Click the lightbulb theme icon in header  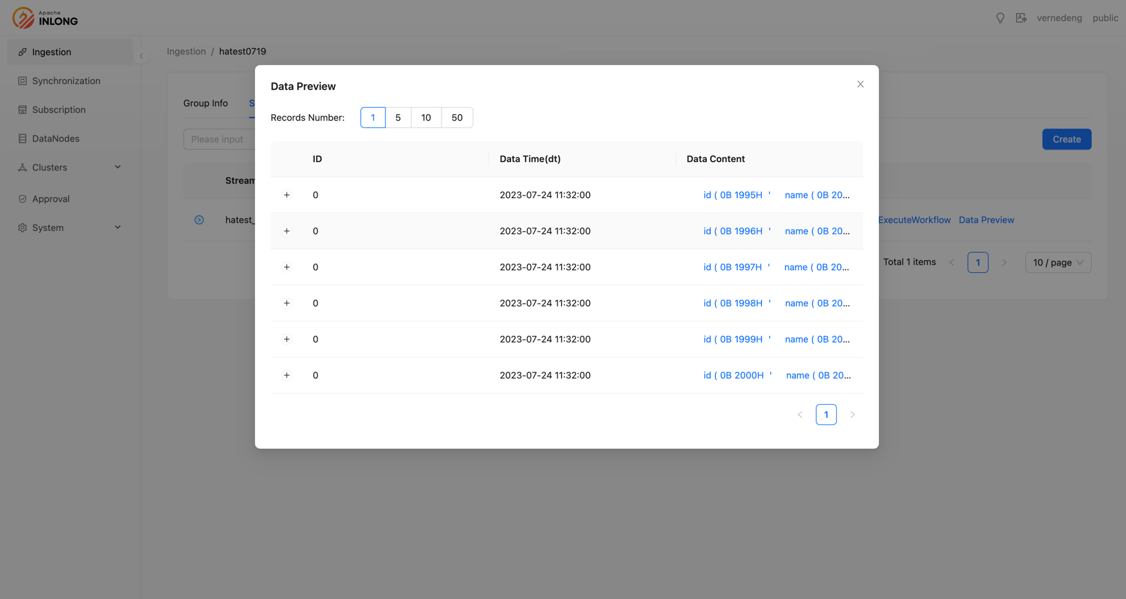click(x=1000, y=18)
